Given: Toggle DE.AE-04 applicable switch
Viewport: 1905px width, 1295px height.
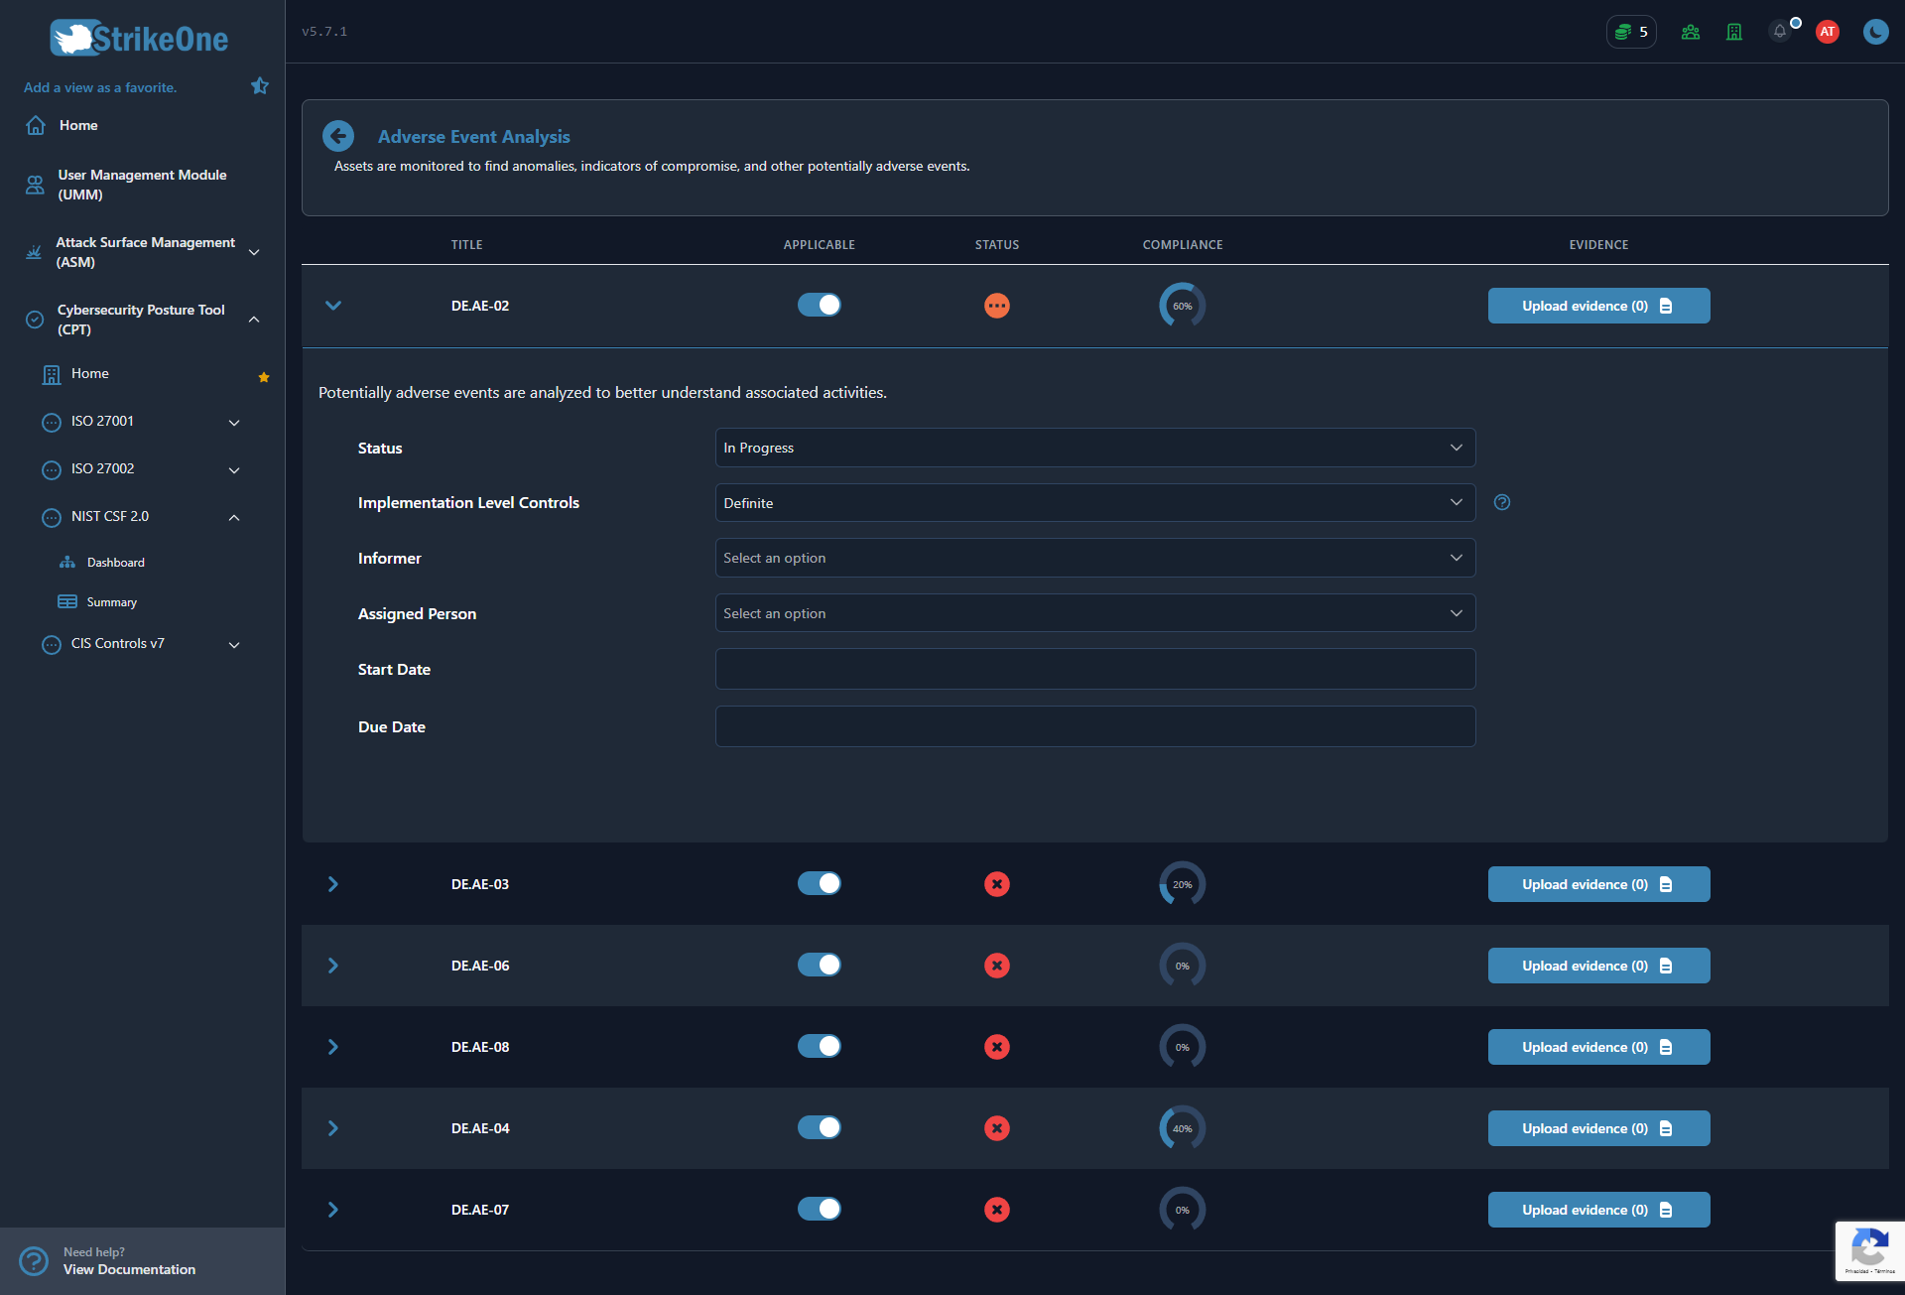Looking at the screenshot, I should [x=820, y=1127].
